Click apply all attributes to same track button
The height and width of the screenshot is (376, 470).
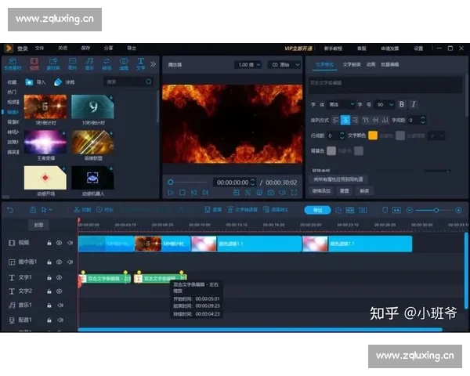338,179
